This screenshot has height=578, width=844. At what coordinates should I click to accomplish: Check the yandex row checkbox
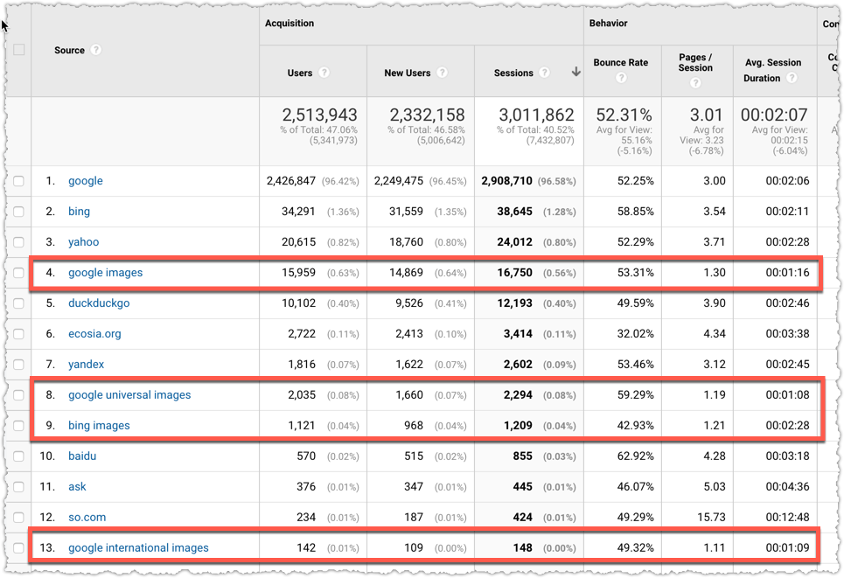coord(19,365)
